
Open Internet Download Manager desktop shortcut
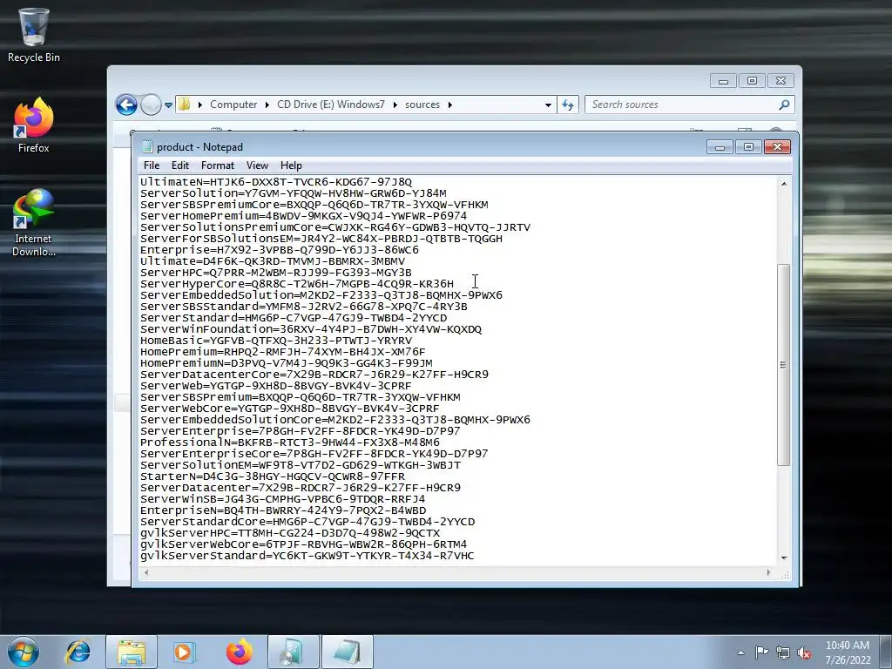click(34, 223)
